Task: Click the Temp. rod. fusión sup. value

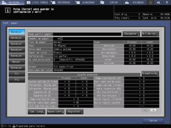Action: tap(76, 99)
